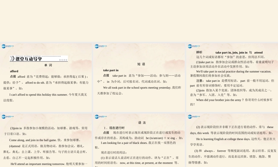
Task: Click the second star beside the banner
Action: pos(62,60)
